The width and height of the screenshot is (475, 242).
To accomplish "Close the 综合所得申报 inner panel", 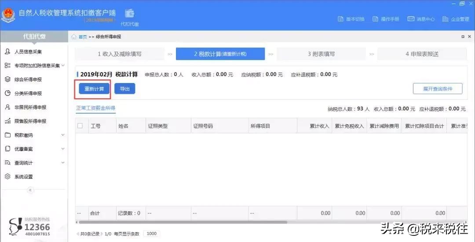I will point(471,36).
